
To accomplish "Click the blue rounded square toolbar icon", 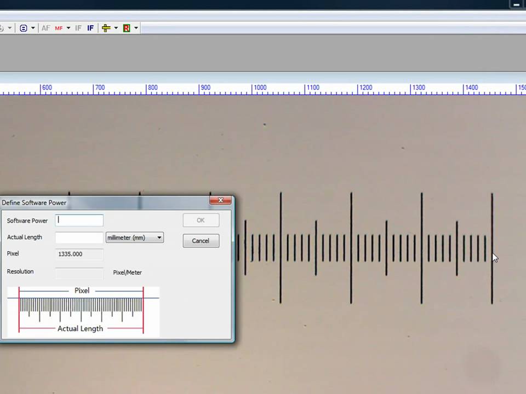I will (23, 28).
